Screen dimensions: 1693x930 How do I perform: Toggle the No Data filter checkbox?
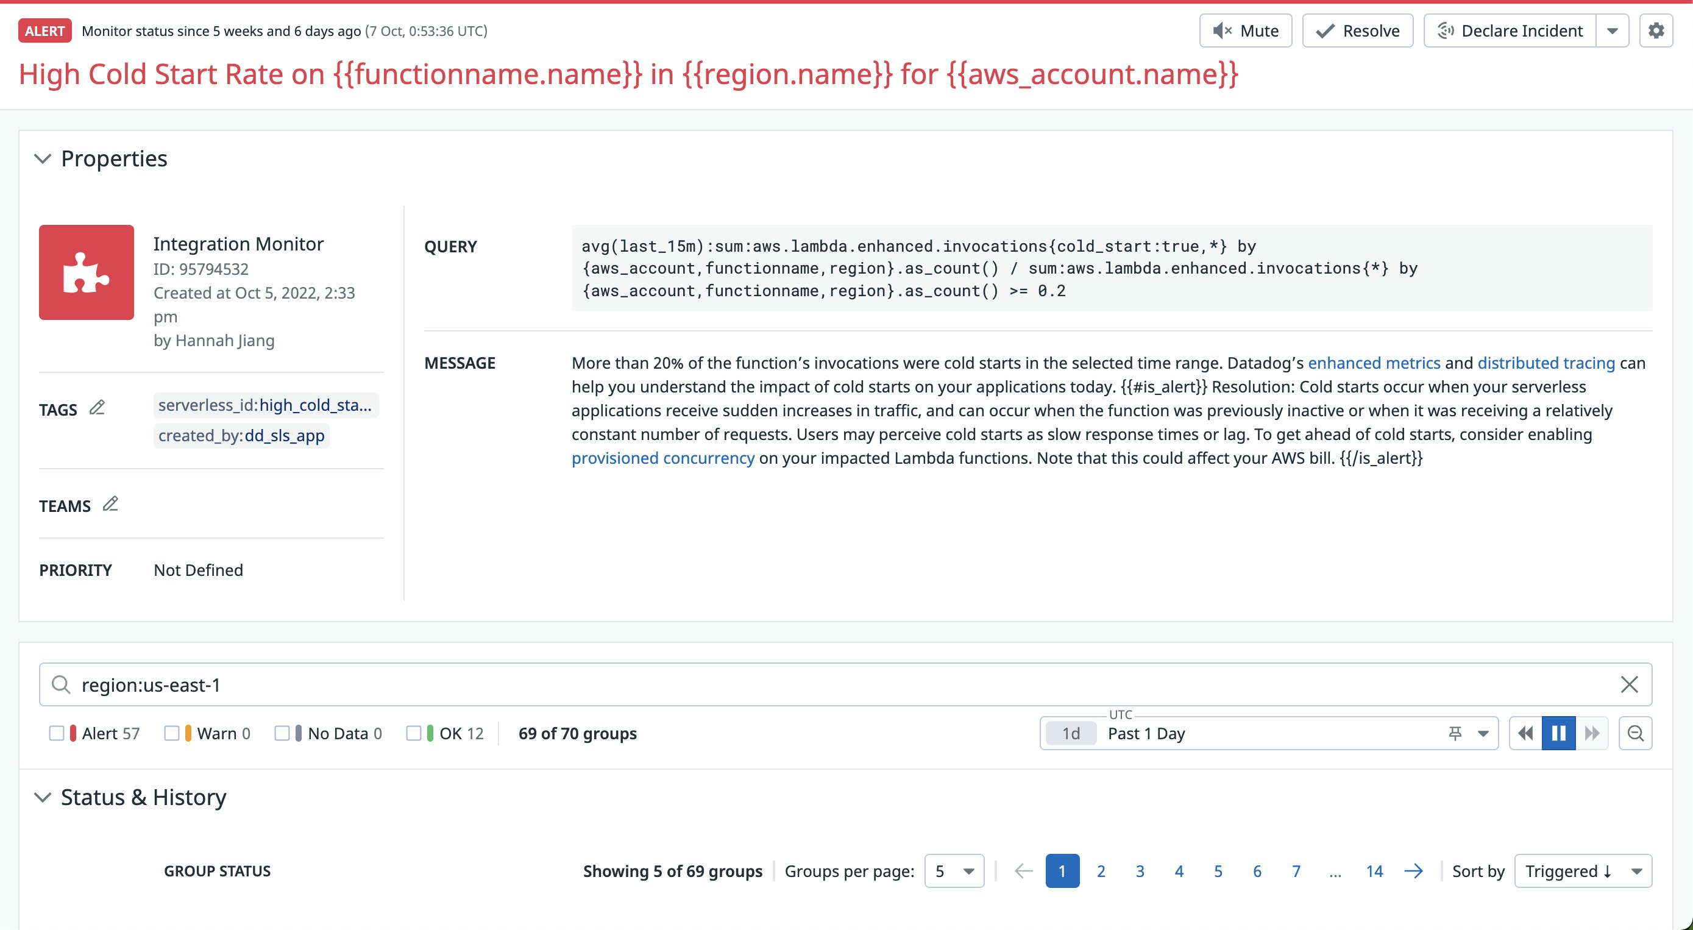pos(282,733)
